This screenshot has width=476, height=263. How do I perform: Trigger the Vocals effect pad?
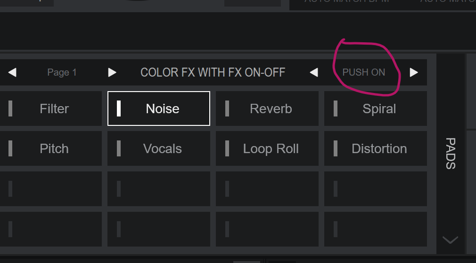[159, 148]
